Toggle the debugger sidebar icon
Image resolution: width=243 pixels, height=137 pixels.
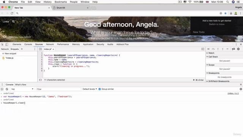pos(203,49)
